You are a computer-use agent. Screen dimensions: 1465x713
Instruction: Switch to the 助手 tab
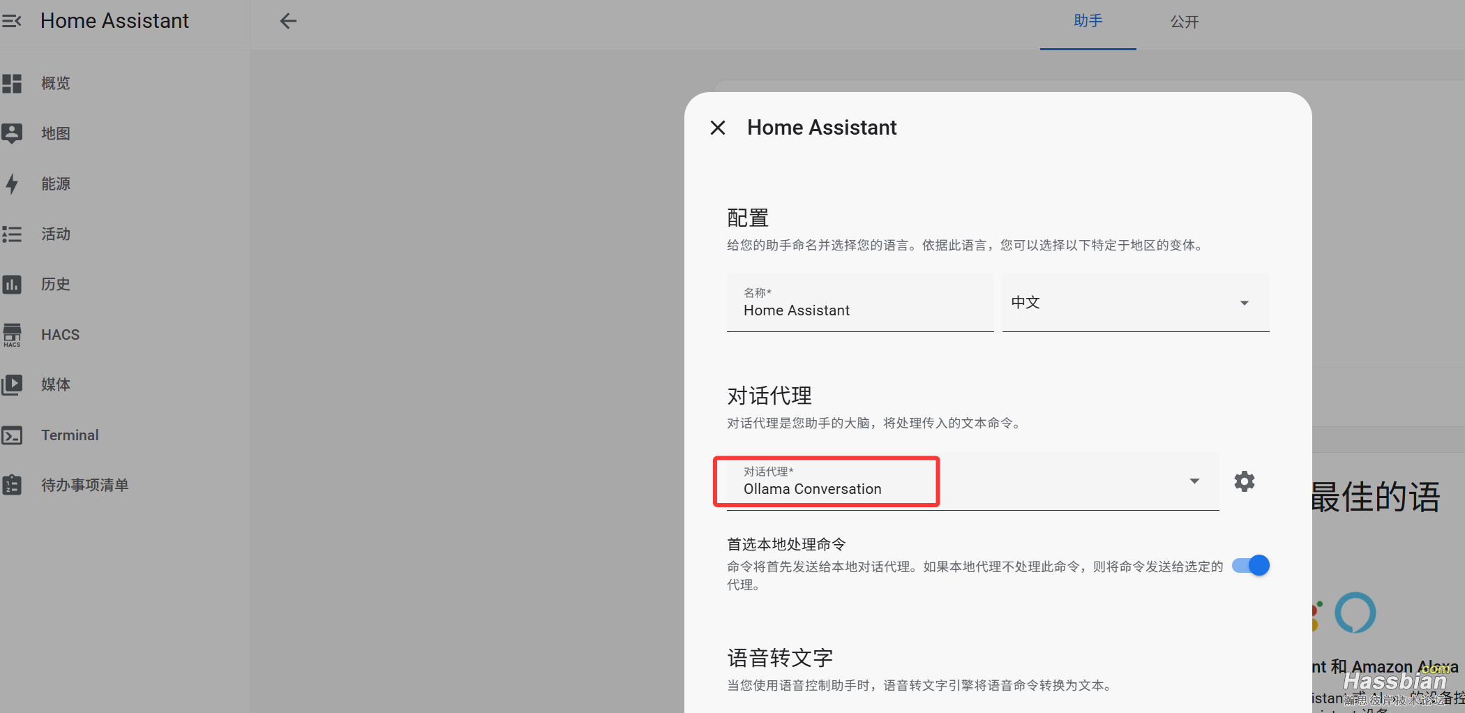pyautogui.click(x=1088, y=22)
